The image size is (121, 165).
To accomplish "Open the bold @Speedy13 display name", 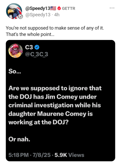I will pos(38,8).
